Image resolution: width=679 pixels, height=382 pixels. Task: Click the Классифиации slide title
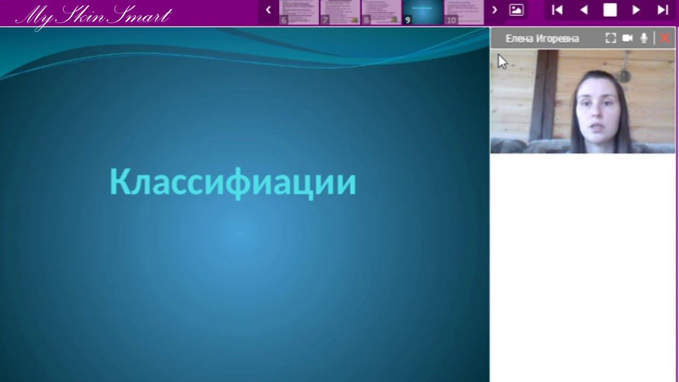(x=232, y=182)
